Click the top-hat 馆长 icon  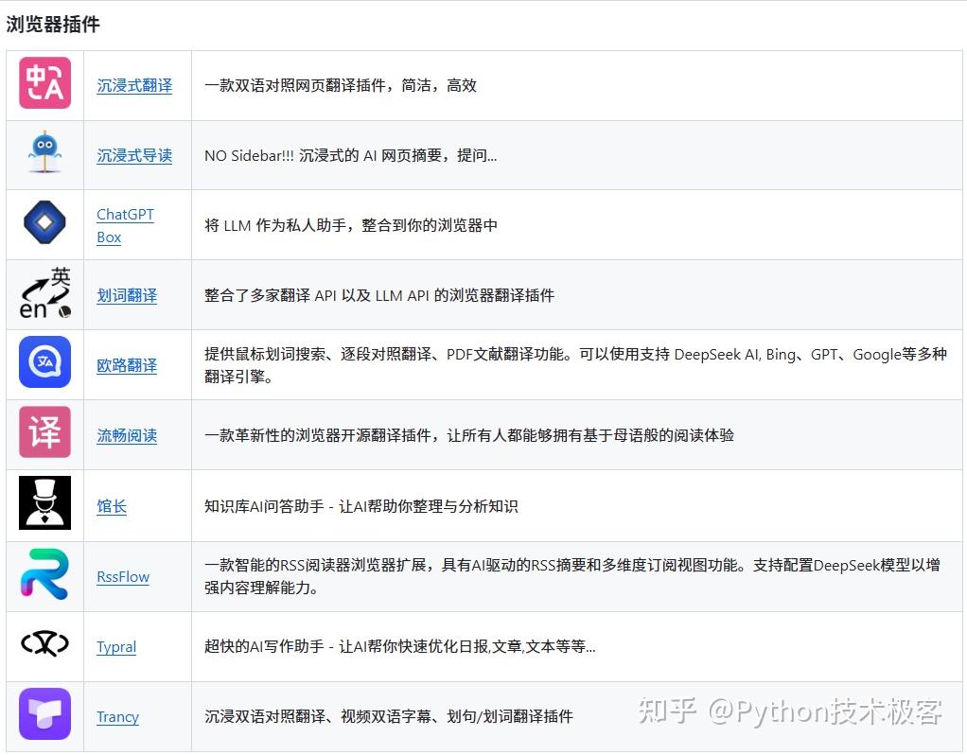coord(45,502)
